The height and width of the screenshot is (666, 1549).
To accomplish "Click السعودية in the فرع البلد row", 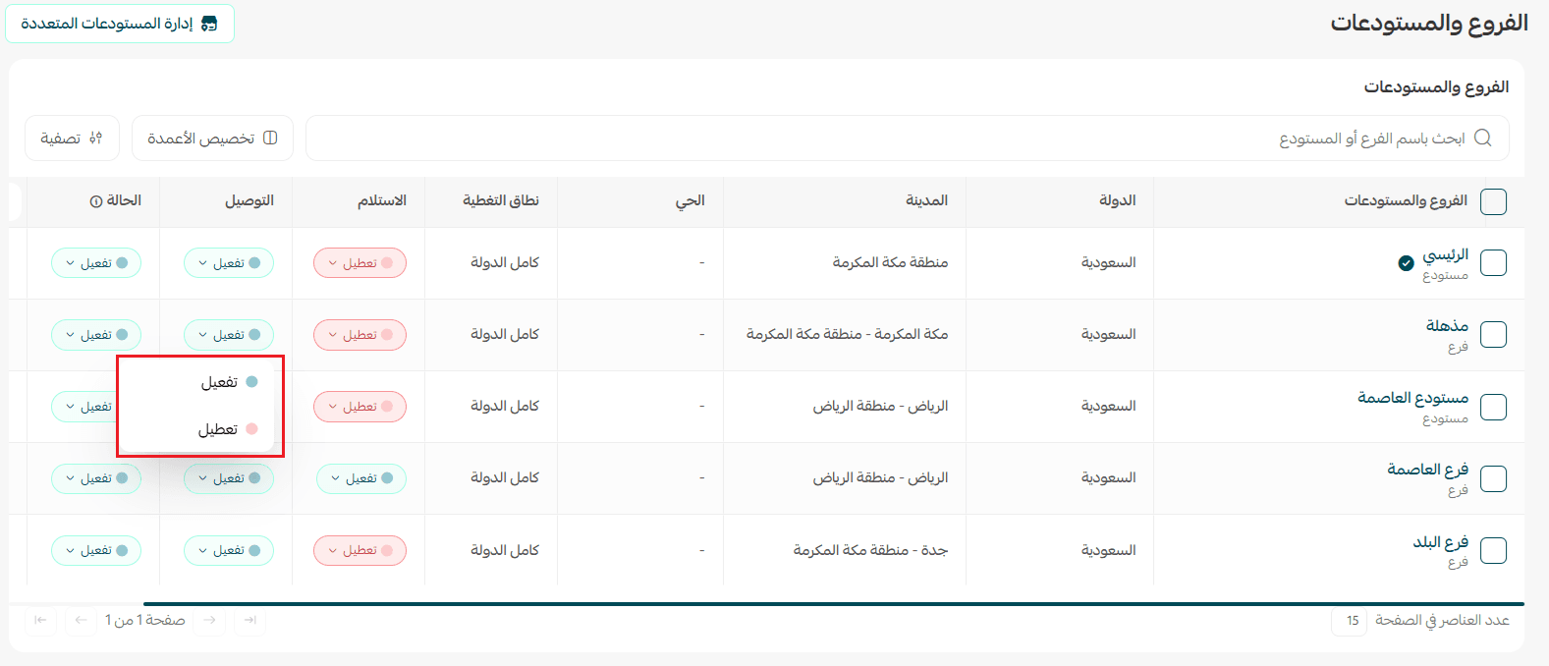I will pyautogui.click(x=1108, y=550).
